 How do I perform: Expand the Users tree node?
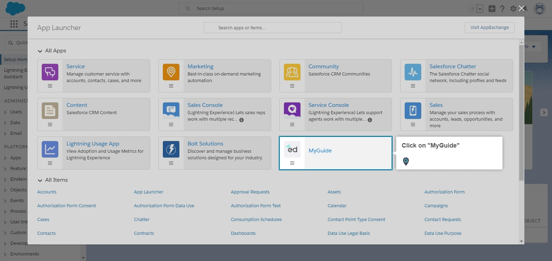coord(5,112)
